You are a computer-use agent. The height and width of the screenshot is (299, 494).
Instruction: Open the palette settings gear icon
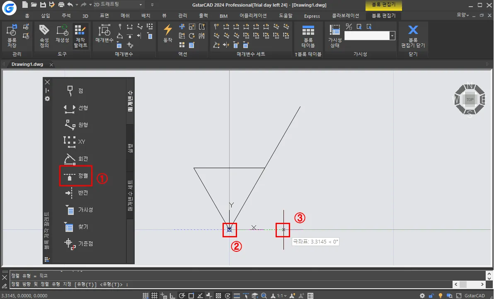point(47,99)
